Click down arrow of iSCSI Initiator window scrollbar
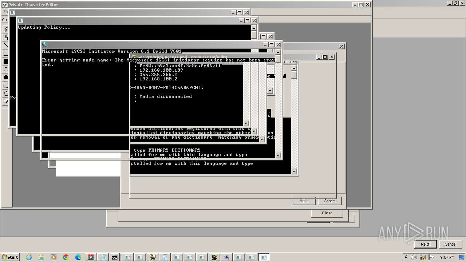This screenshot has height=262, width=466. pos(278,155)
